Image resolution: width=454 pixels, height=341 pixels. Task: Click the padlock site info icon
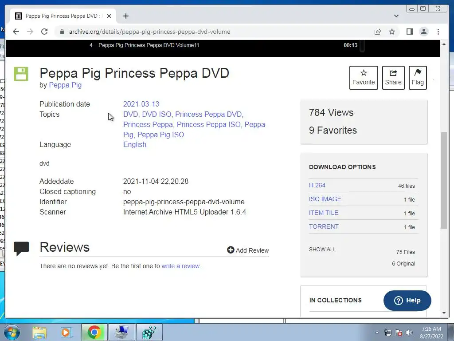[x=62, y=32]
